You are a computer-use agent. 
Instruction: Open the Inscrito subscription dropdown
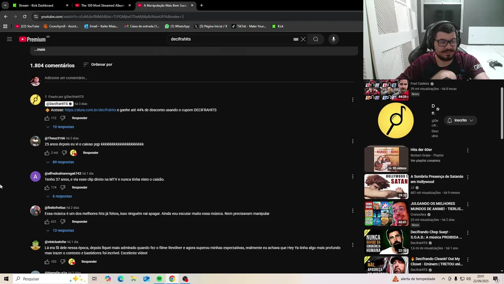click(x=460, y=120)
